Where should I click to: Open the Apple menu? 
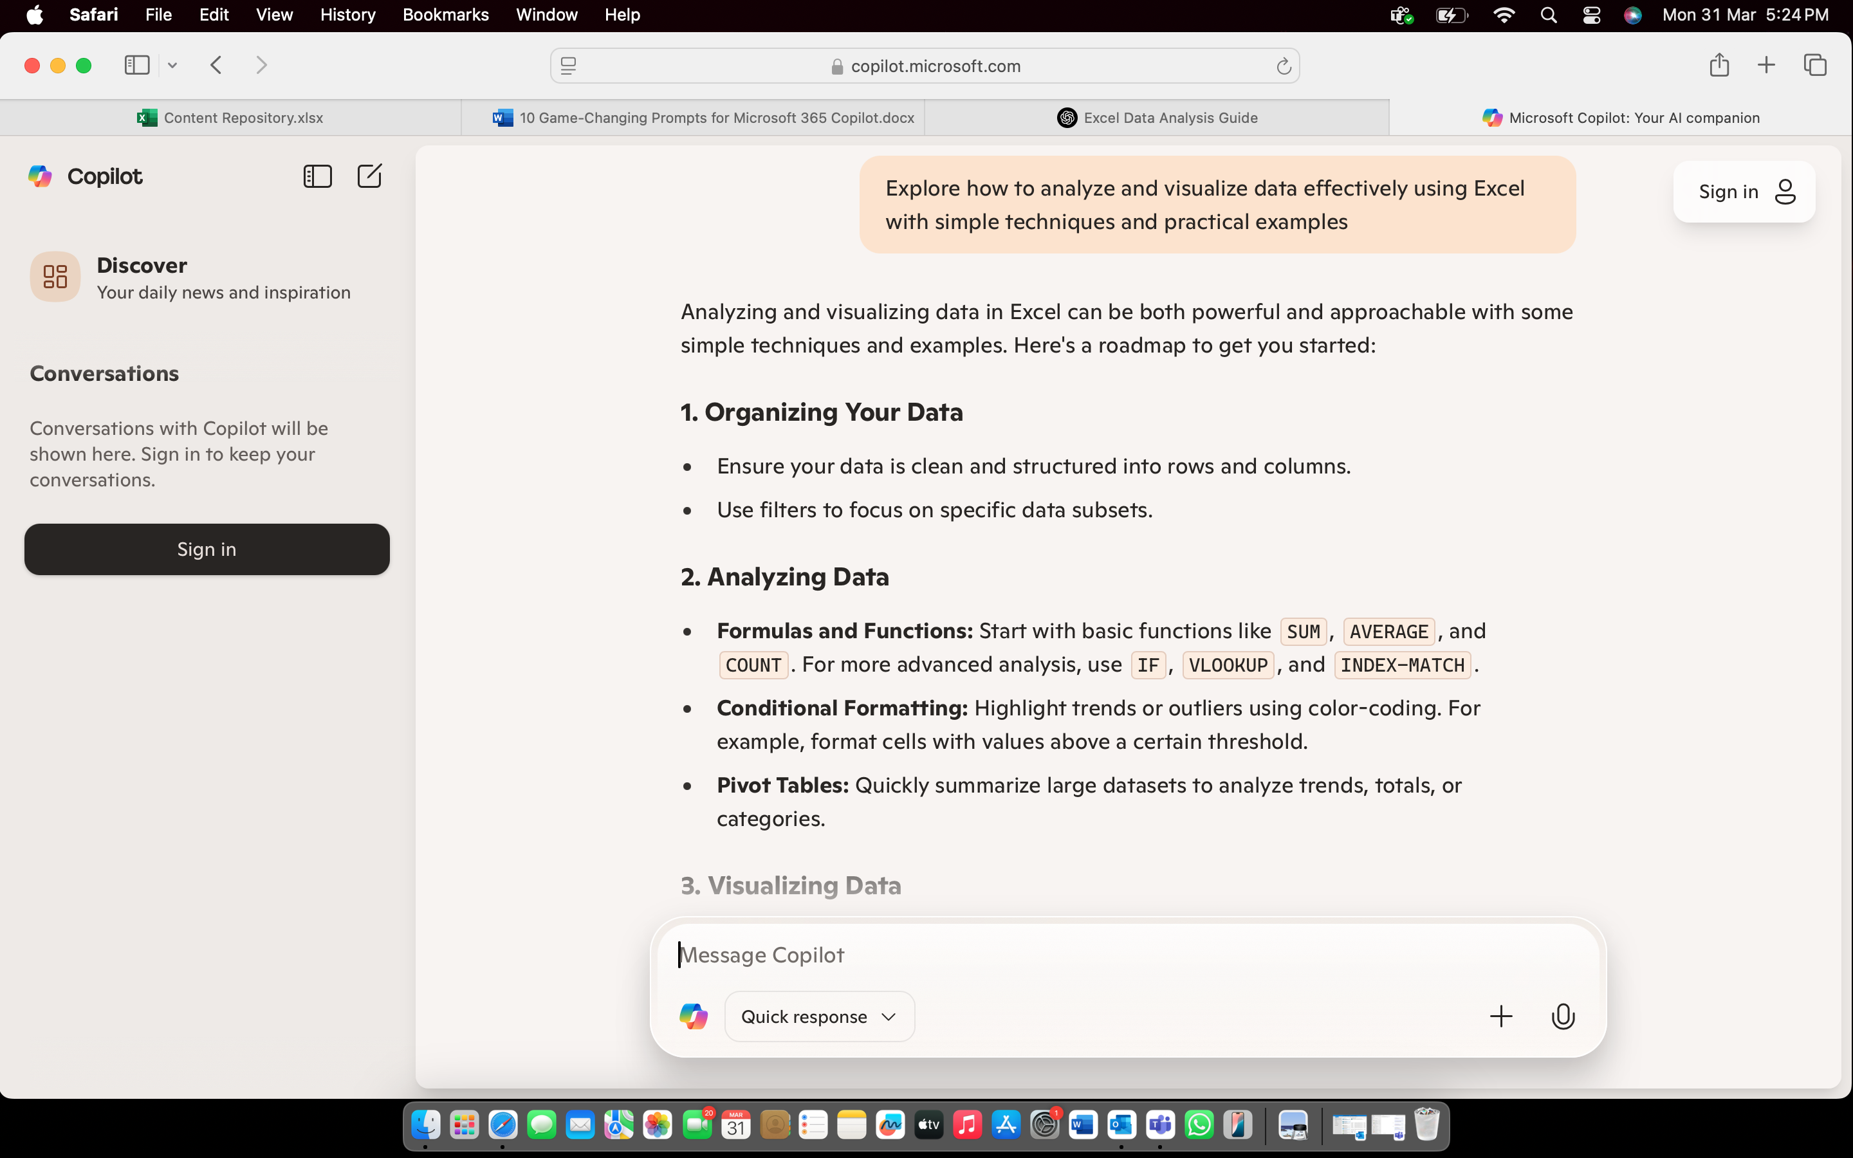coord(35,15)
